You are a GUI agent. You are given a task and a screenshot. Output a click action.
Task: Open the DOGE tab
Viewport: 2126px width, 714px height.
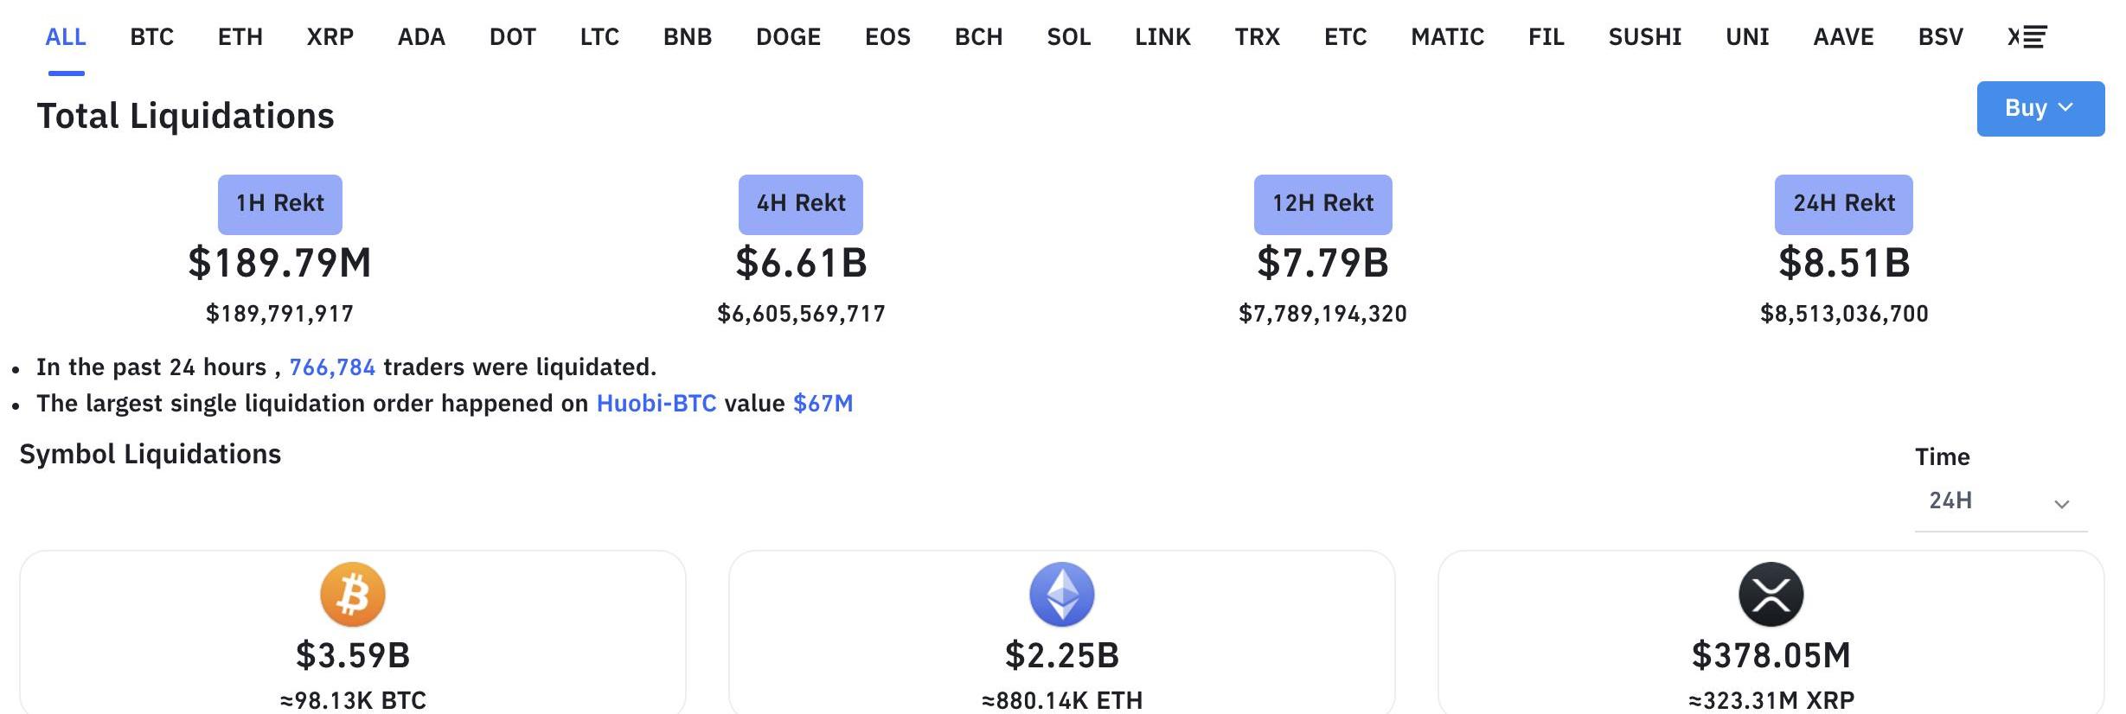[x=788, y=37]
